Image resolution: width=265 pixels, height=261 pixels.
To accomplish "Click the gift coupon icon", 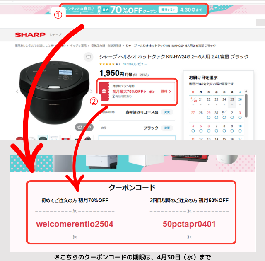I will tap(104, 92).
